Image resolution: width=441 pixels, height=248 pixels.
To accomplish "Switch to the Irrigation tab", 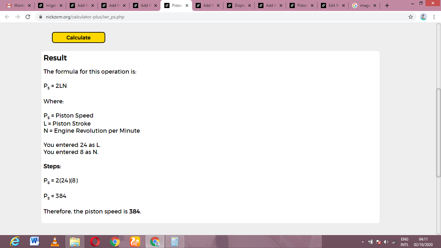I will (x=50, y=5).
